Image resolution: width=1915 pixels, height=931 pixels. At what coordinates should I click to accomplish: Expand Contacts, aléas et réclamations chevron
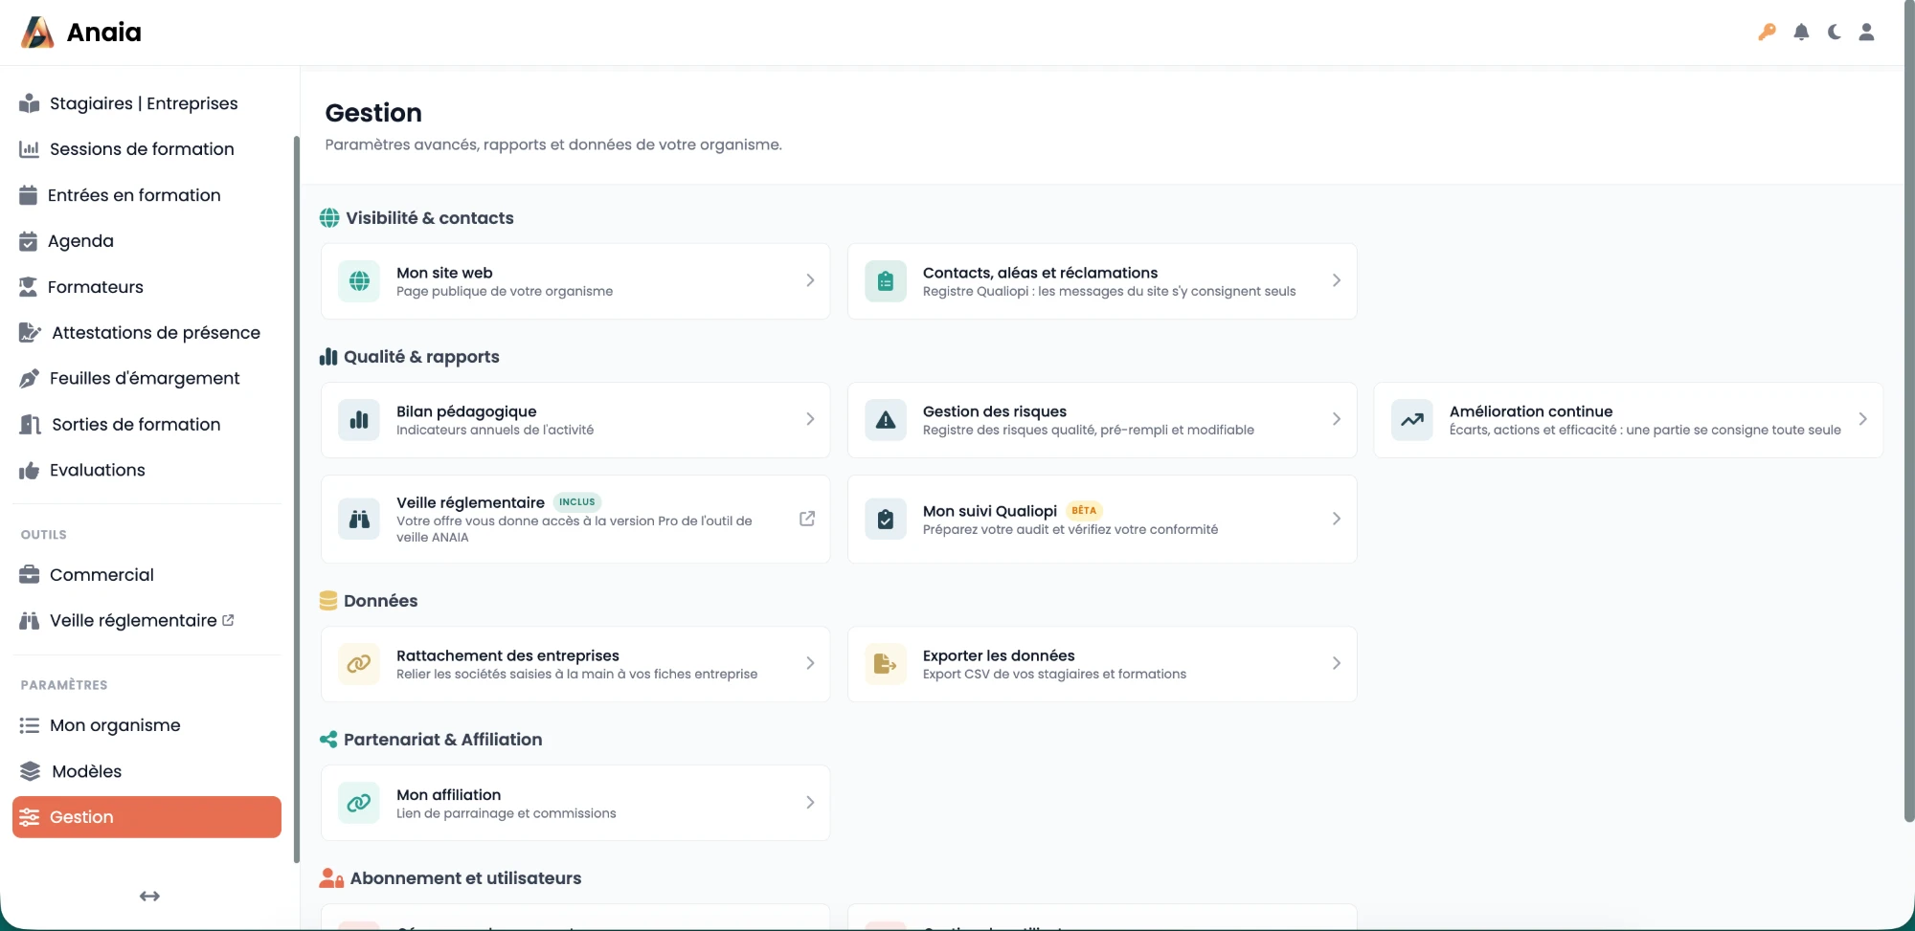(x=1337, y=280)
